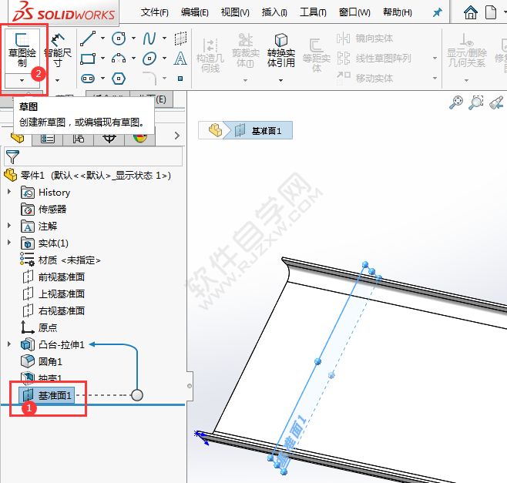Click the New document icon
The height and width of the screenshot is (483, 507).
tap(491, 12)
